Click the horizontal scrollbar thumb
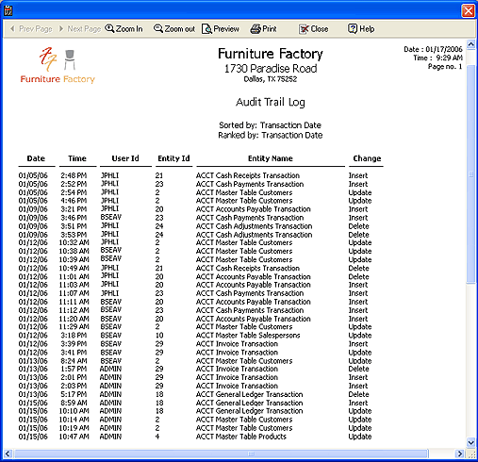The image size is (478, 462). coord(221,454)
